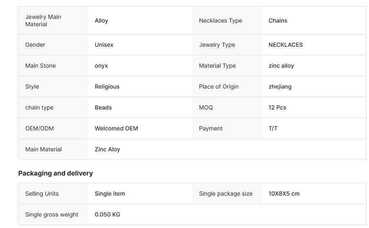
Task: Click the Jewelry Main Material label
Action: (x=43, y=21)
